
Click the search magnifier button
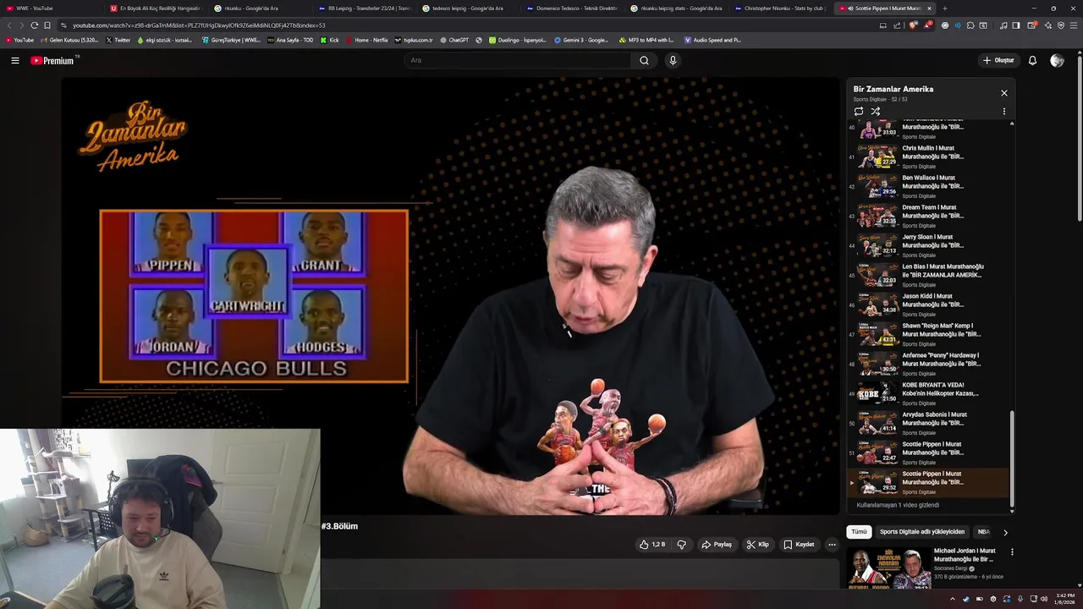(644, 60)
